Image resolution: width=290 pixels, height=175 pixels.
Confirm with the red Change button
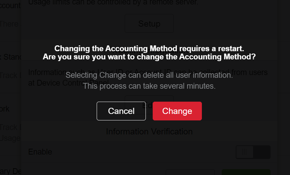click(x=177, y=111)
